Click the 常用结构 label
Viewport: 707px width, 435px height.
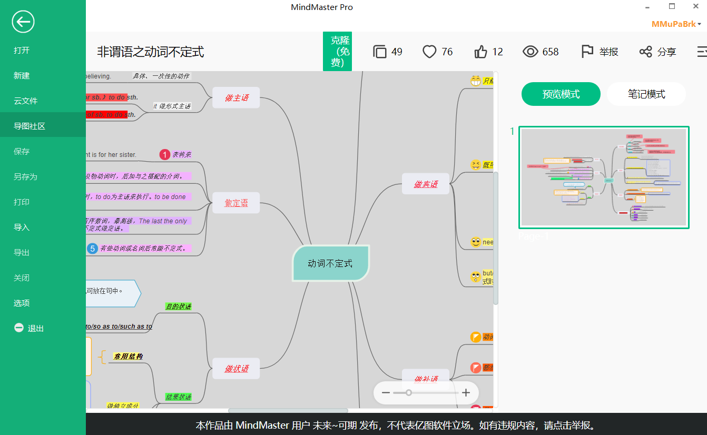pyautogui.click(x=128, y=357)
